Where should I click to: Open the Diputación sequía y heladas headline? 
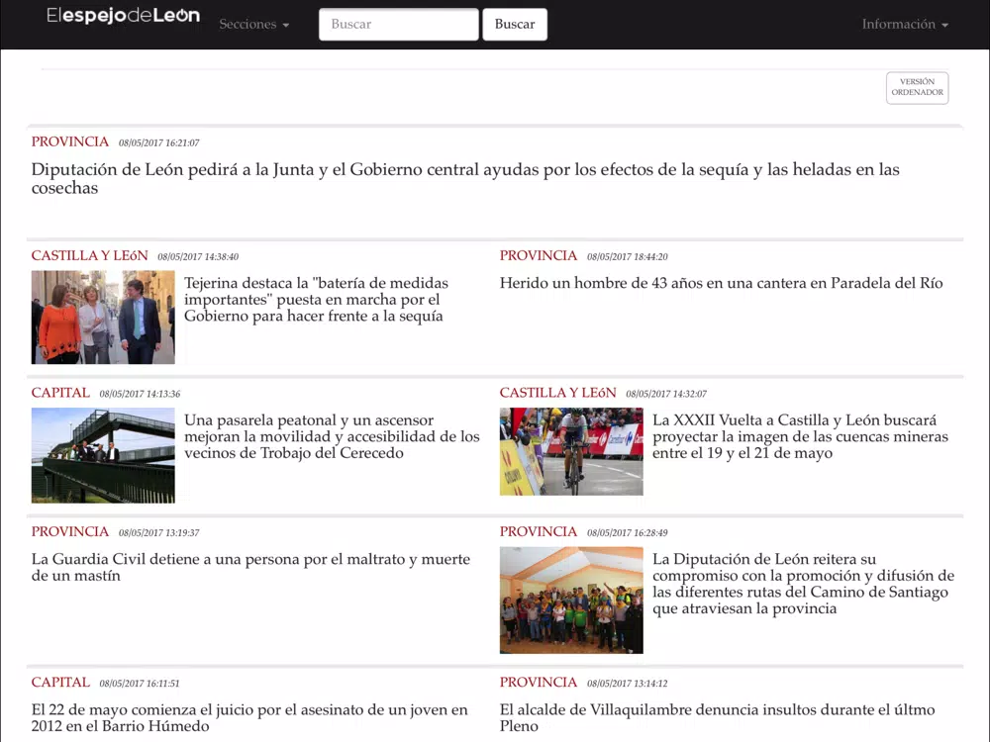pos(465,179)
